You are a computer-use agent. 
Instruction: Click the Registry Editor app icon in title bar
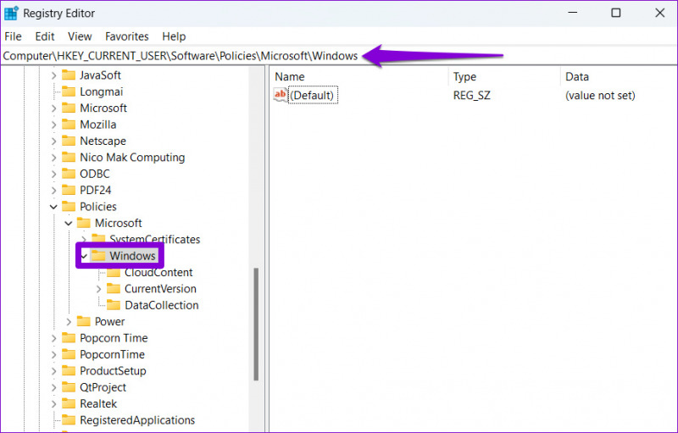[x=11, y=14]
